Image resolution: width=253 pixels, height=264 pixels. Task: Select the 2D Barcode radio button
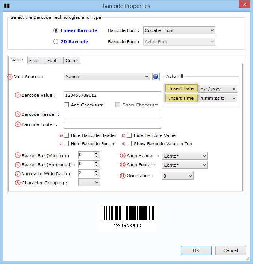(56, 42)
